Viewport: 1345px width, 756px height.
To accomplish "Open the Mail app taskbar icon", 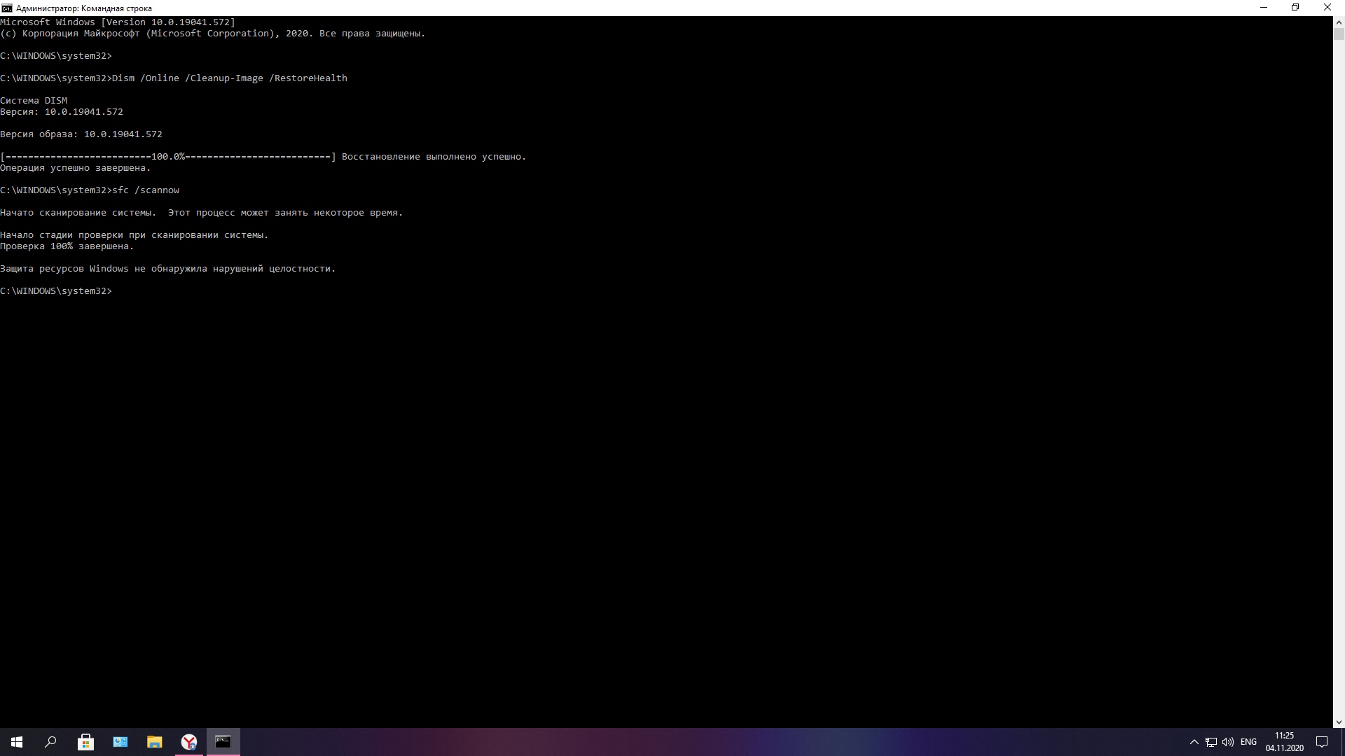I will click(x=120, y=742).
